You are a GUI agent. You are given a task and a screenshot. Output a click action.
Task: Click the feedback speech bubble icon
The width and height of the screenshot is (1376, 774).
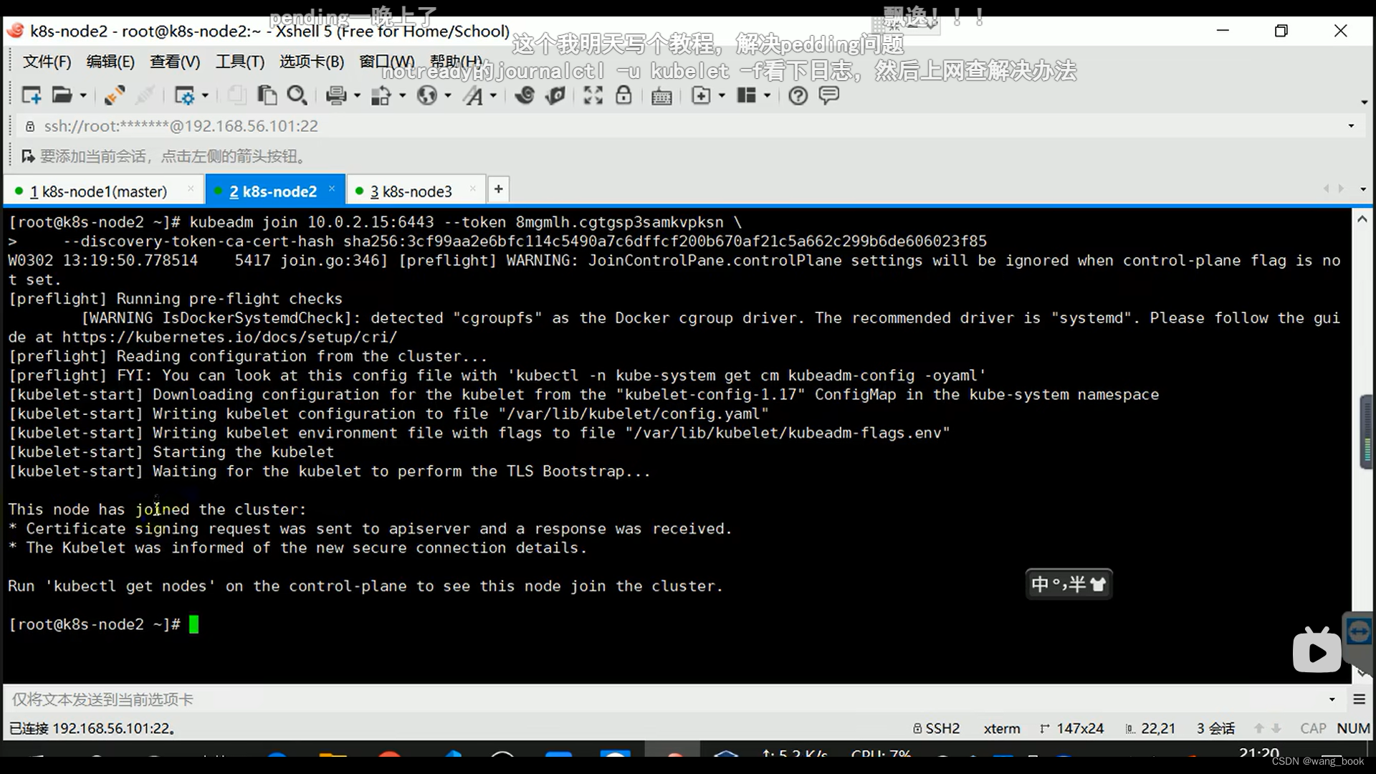click(828, 95)
